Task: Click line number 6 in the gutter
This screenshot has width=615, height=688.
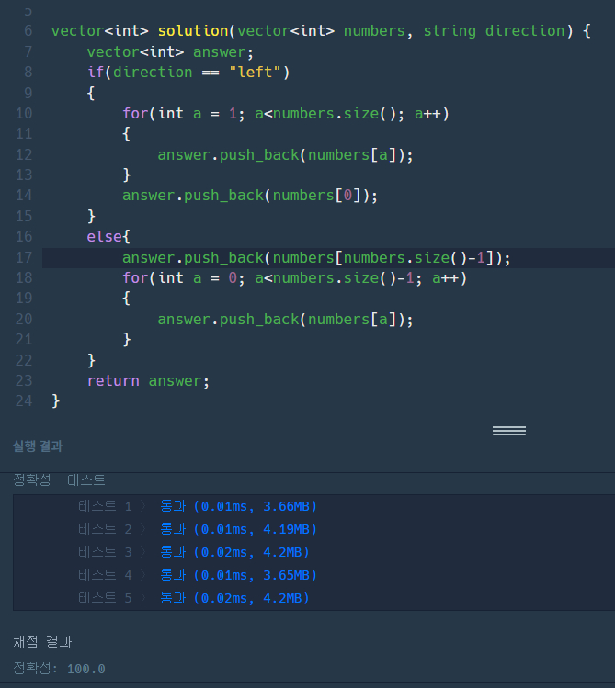Action: [x=28, y=31]
